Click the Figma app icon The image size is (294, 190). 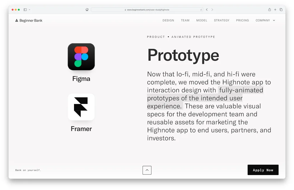pyautogui.click(x=81, y=57)
